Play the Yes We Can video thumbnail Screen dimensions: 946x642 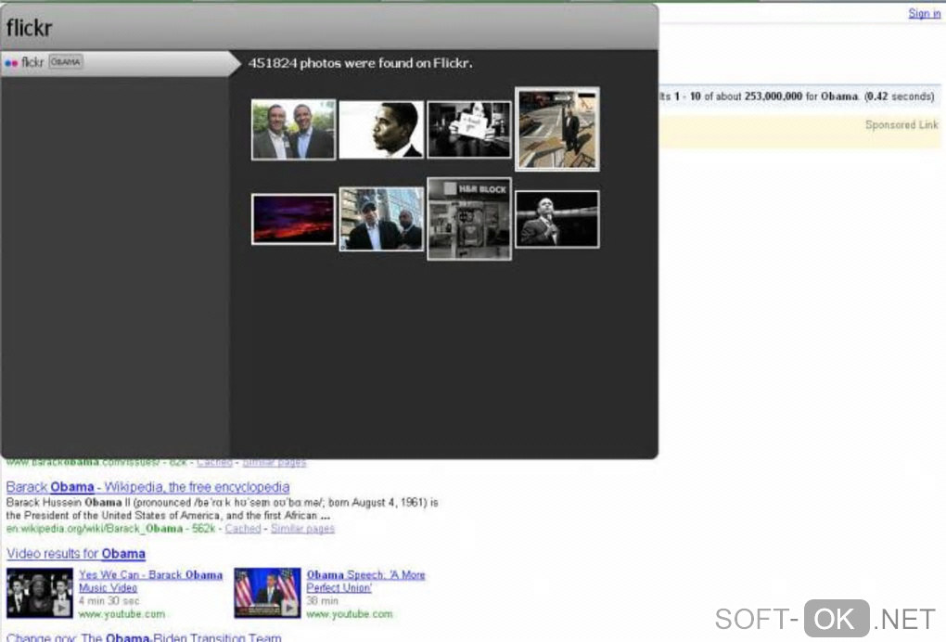tap(39, 593)
